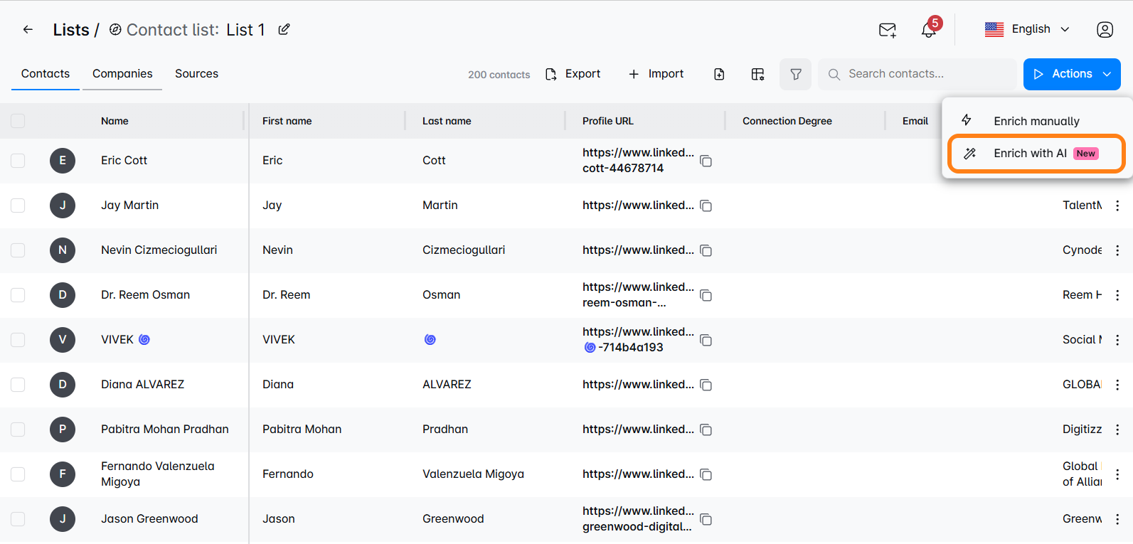Open the notifications bell with badge 5
The width and height of the screenshot is (1133, 544).
(929, 30)
